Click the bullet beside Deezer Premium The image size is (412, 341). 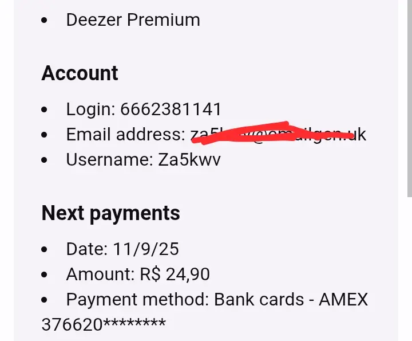click(45, 21)
